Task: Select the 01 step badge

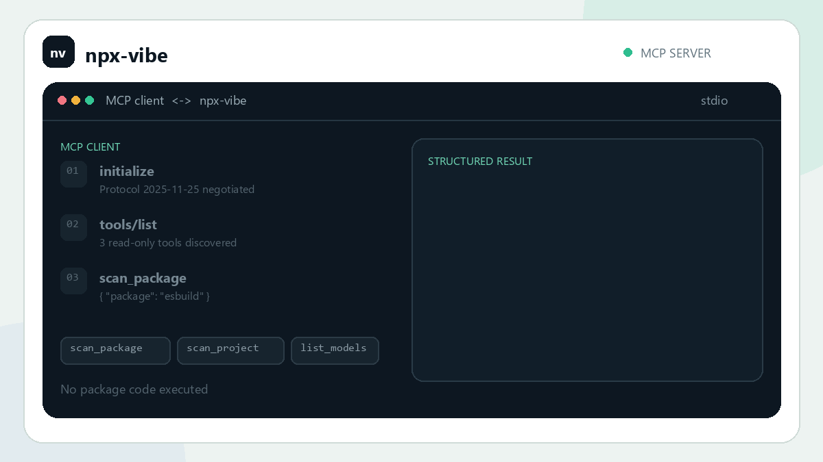Action: click(73, 174)
